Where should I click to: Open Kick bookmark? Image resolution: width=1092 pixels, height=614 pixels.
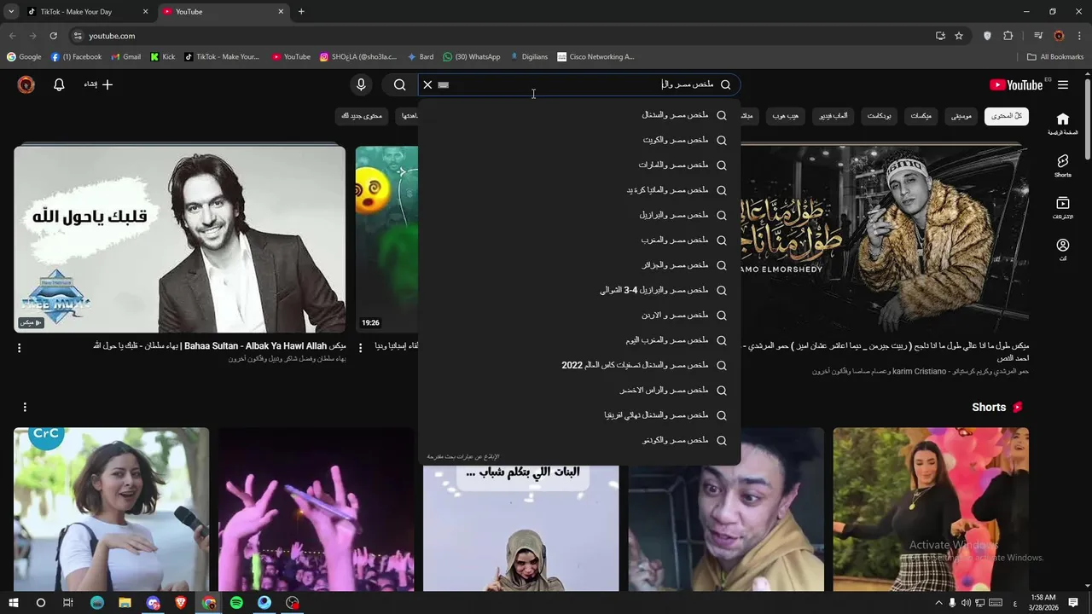coord(163,57)
